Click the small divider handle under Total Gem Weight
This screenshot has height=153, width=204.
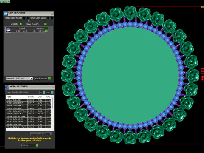[29, 21]
